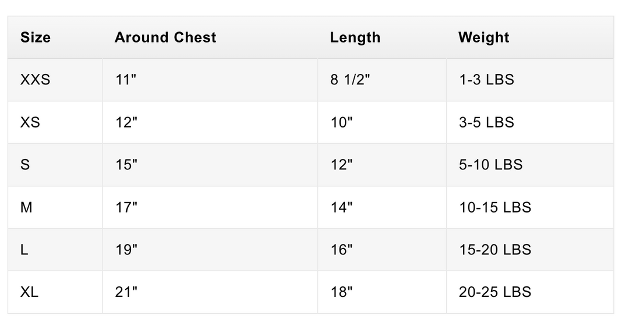629x319 pixels.
Task: Click the Size column header
Action: pyautogui.click(x=55, y=37)
